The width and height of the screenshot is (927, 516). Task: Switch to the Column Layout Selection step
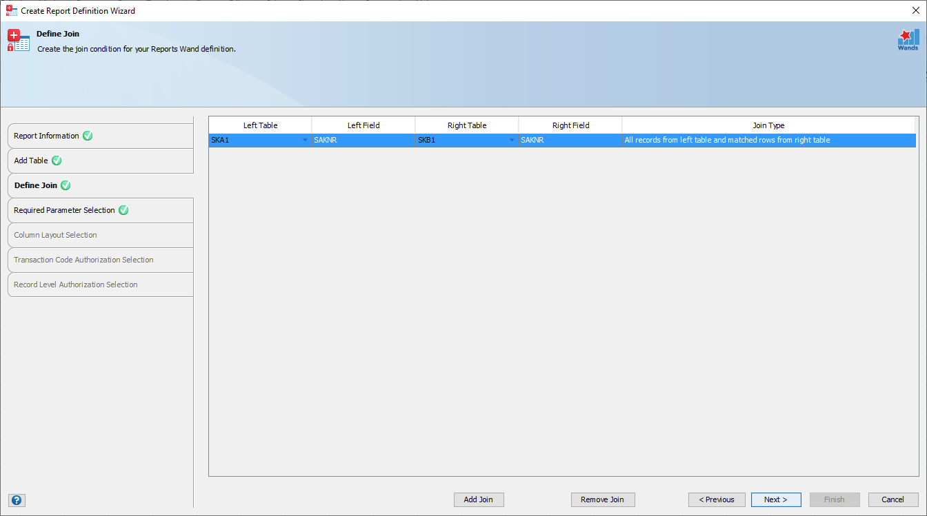tap(100, 235)
